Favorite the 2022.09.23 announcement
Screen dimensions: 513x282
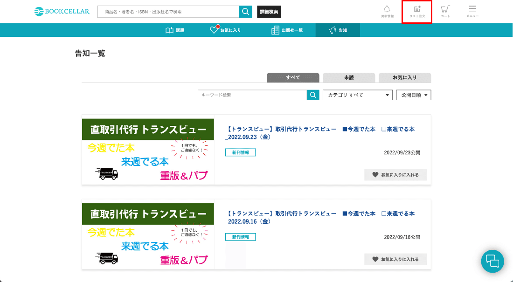tap(395, 174)
